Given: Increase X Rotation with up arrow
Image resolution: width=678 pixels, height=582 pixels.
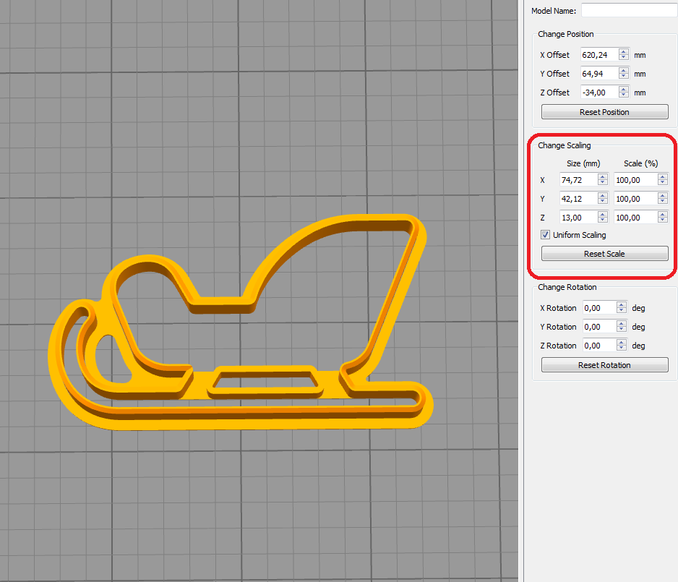Looking at the screenshot, I should pyautogui.click(x=622, y=305).
